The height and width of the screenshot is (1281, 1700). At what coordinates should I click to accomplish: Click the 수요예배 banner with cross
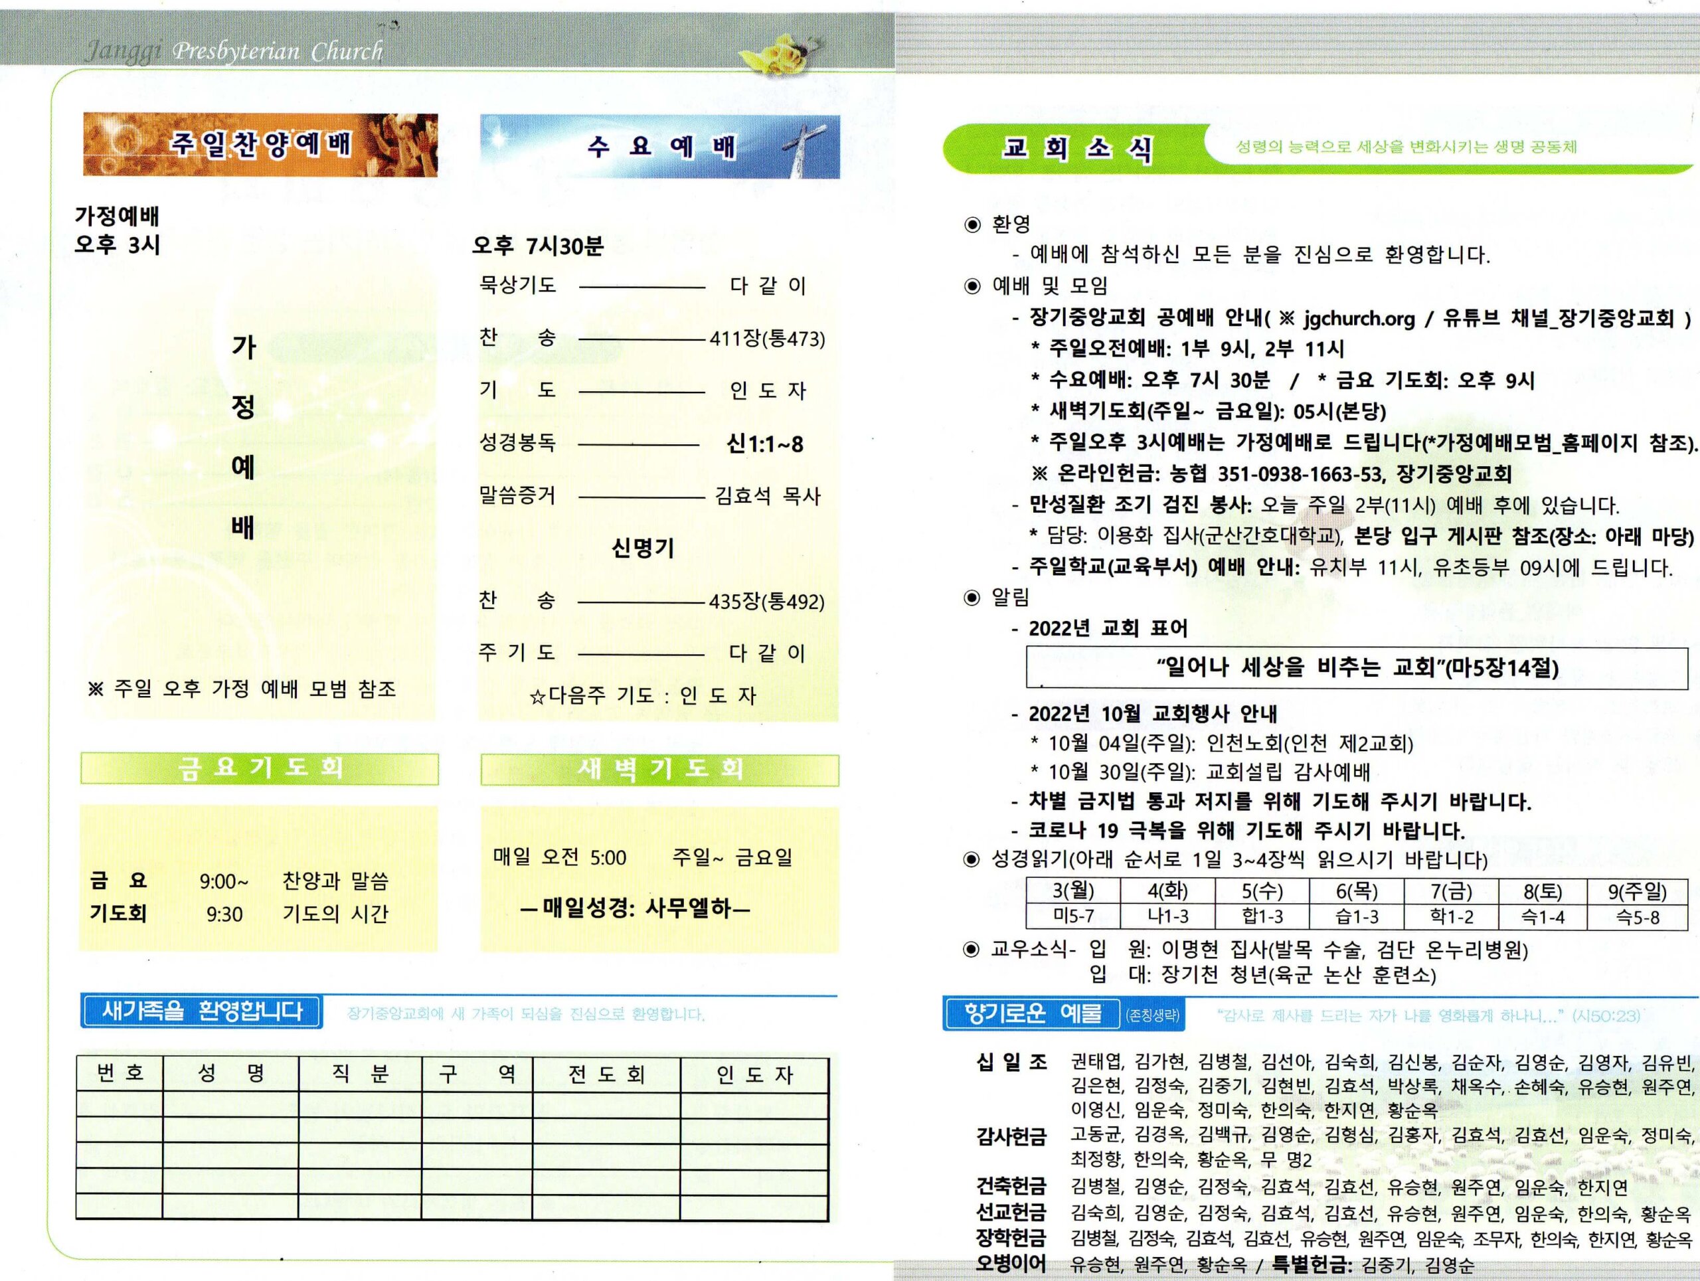pos(659,147)
